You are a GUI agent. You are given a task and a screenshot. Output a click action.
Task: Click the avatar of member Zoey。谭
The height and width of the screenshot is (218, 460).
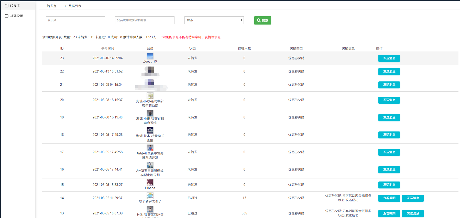pyautogui.click(x=150, y=56)
